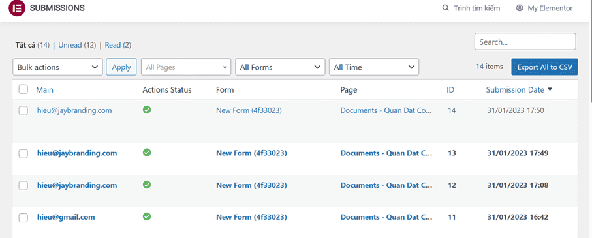Click green status check for ID 12

pos(147,185)
